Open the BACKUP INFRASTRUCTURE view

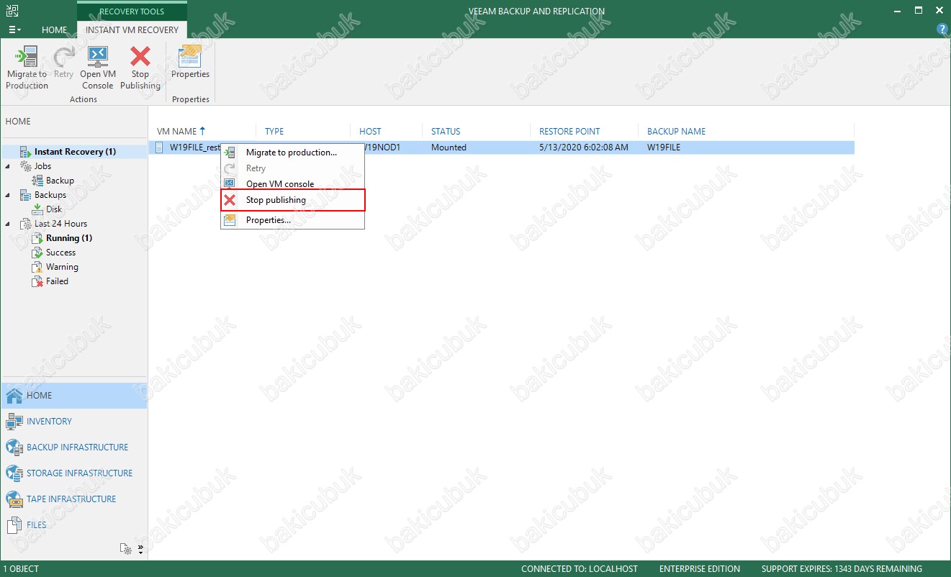[73, 447]
